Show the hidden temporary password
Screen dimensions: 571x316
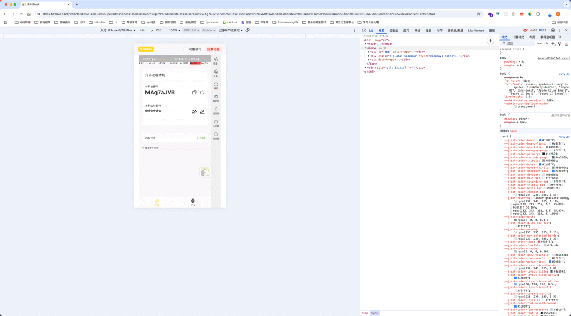coord(194,112)
